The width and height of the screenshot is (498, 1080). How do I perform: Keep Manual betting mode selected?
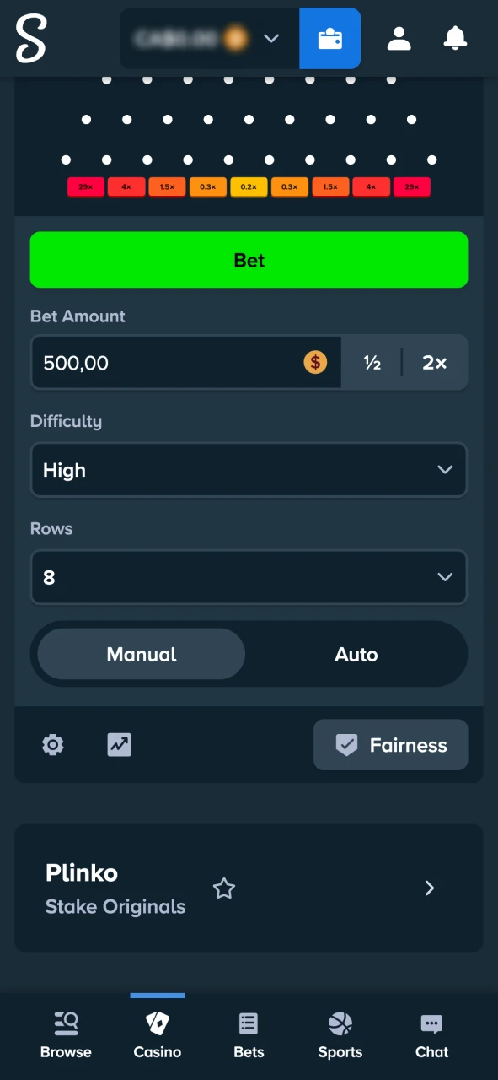tap(141, 654)
